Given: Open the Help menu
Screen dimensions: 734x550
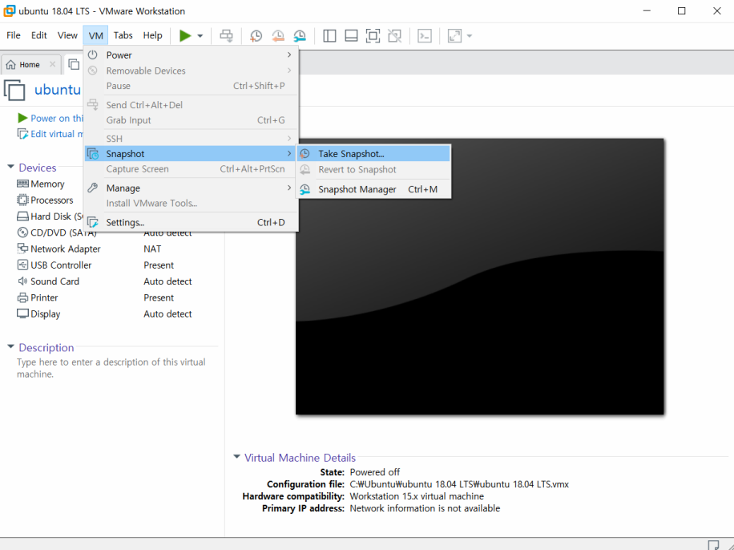Looking at the screenshot, I should (152, 35).
